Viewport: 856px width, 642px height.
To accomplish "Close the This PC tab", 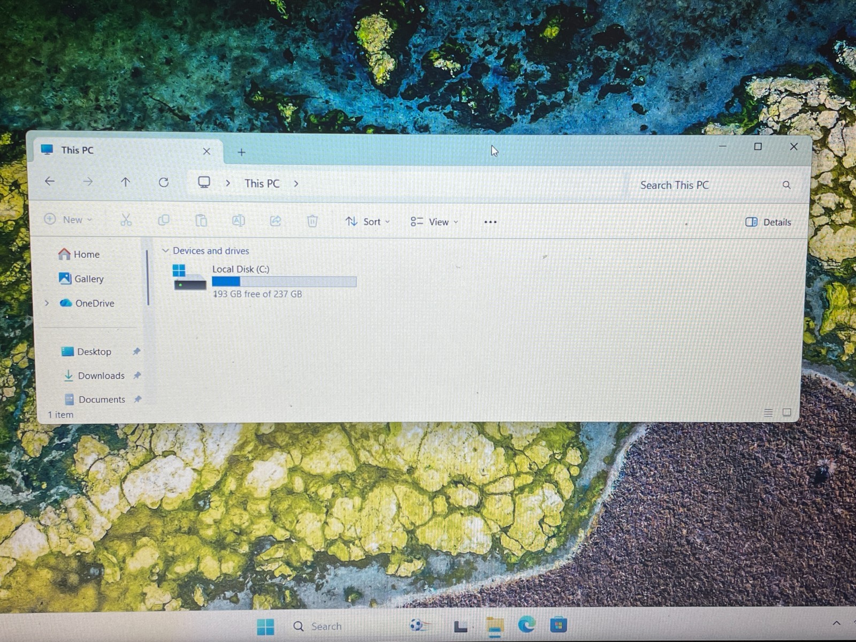I will (x=207, y=151).
